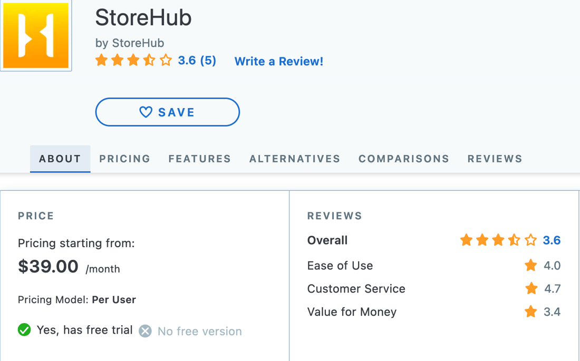
Task: Switch to the COMPARISONS tab
Action: click(403, 159)
